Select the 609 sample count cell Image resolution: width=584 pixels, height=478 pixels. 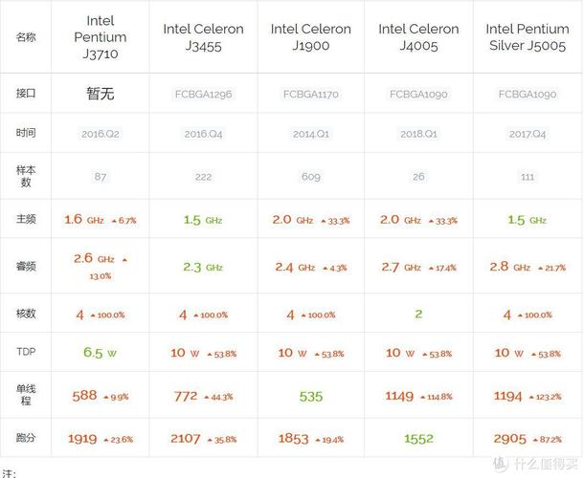click(x=310, y=177)
